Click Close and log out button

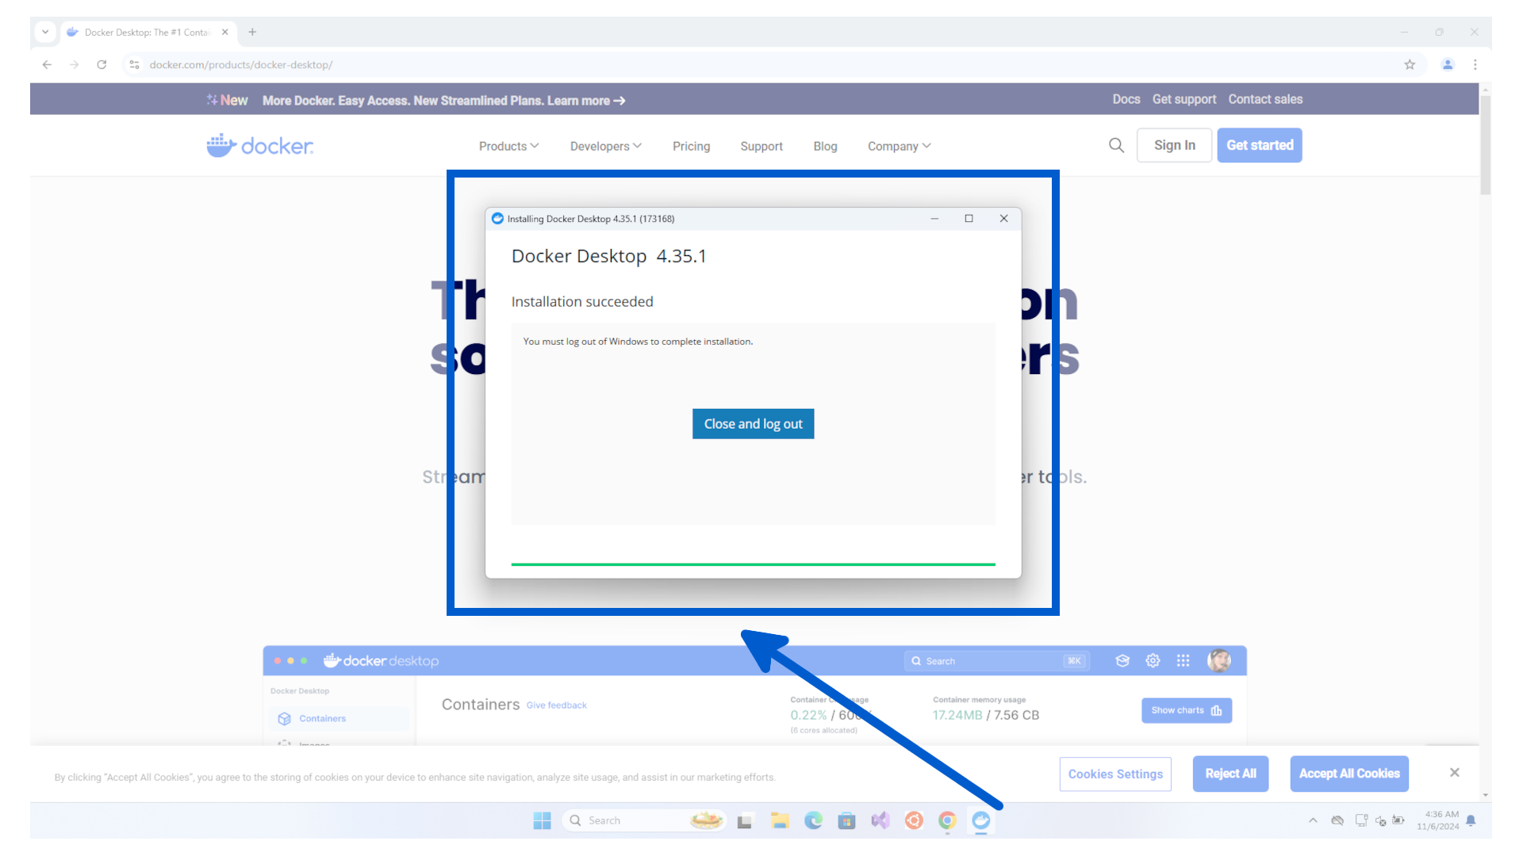point(753,424)
